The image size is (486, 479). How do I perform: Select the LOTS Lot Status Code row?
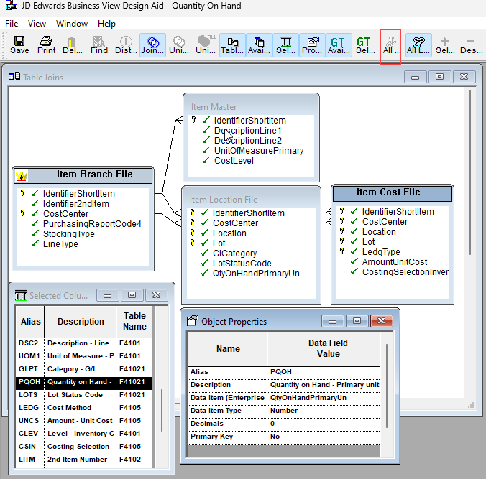(83, 395)
